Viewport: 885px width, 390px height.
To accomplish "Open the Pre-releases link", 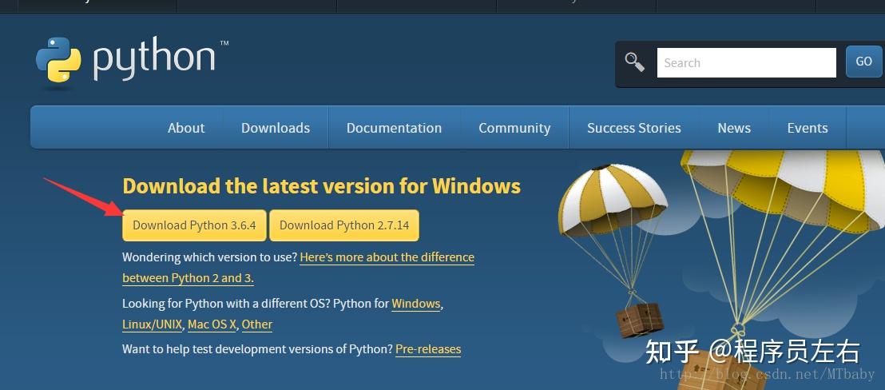I will point(428,349).
